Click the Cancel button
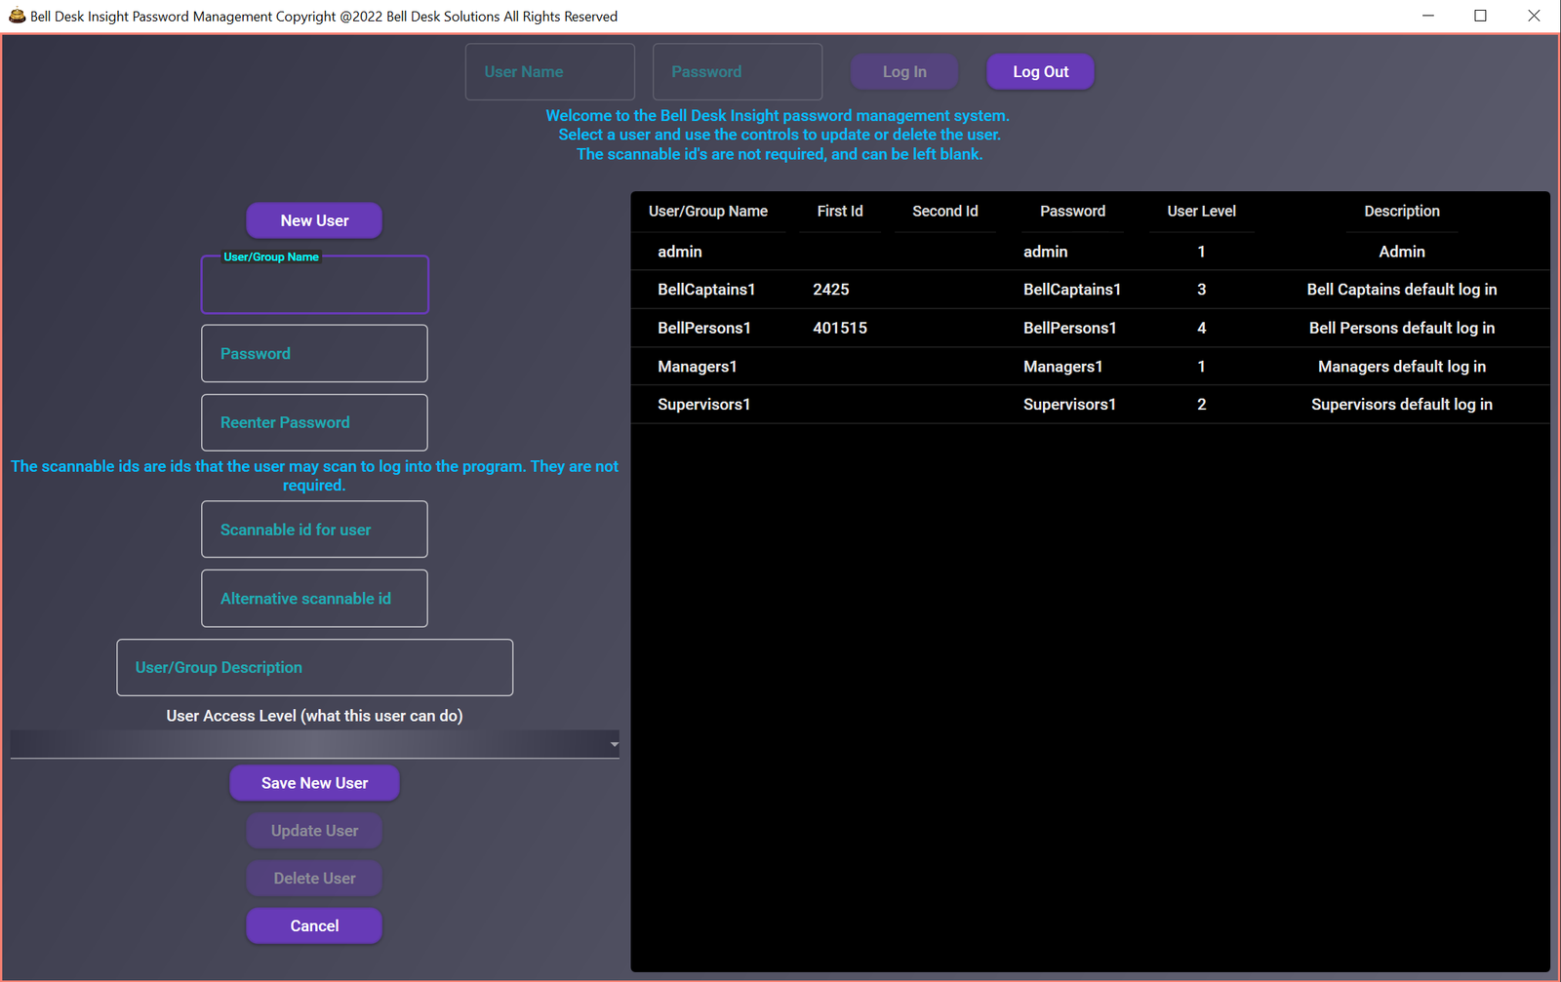The image size is (1561, 982). click(314, 926)
